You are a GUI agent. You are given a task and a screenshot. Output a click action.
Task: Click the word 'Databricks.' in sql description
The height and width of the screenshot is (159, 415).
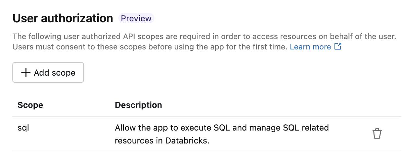[x=187, y=141]
